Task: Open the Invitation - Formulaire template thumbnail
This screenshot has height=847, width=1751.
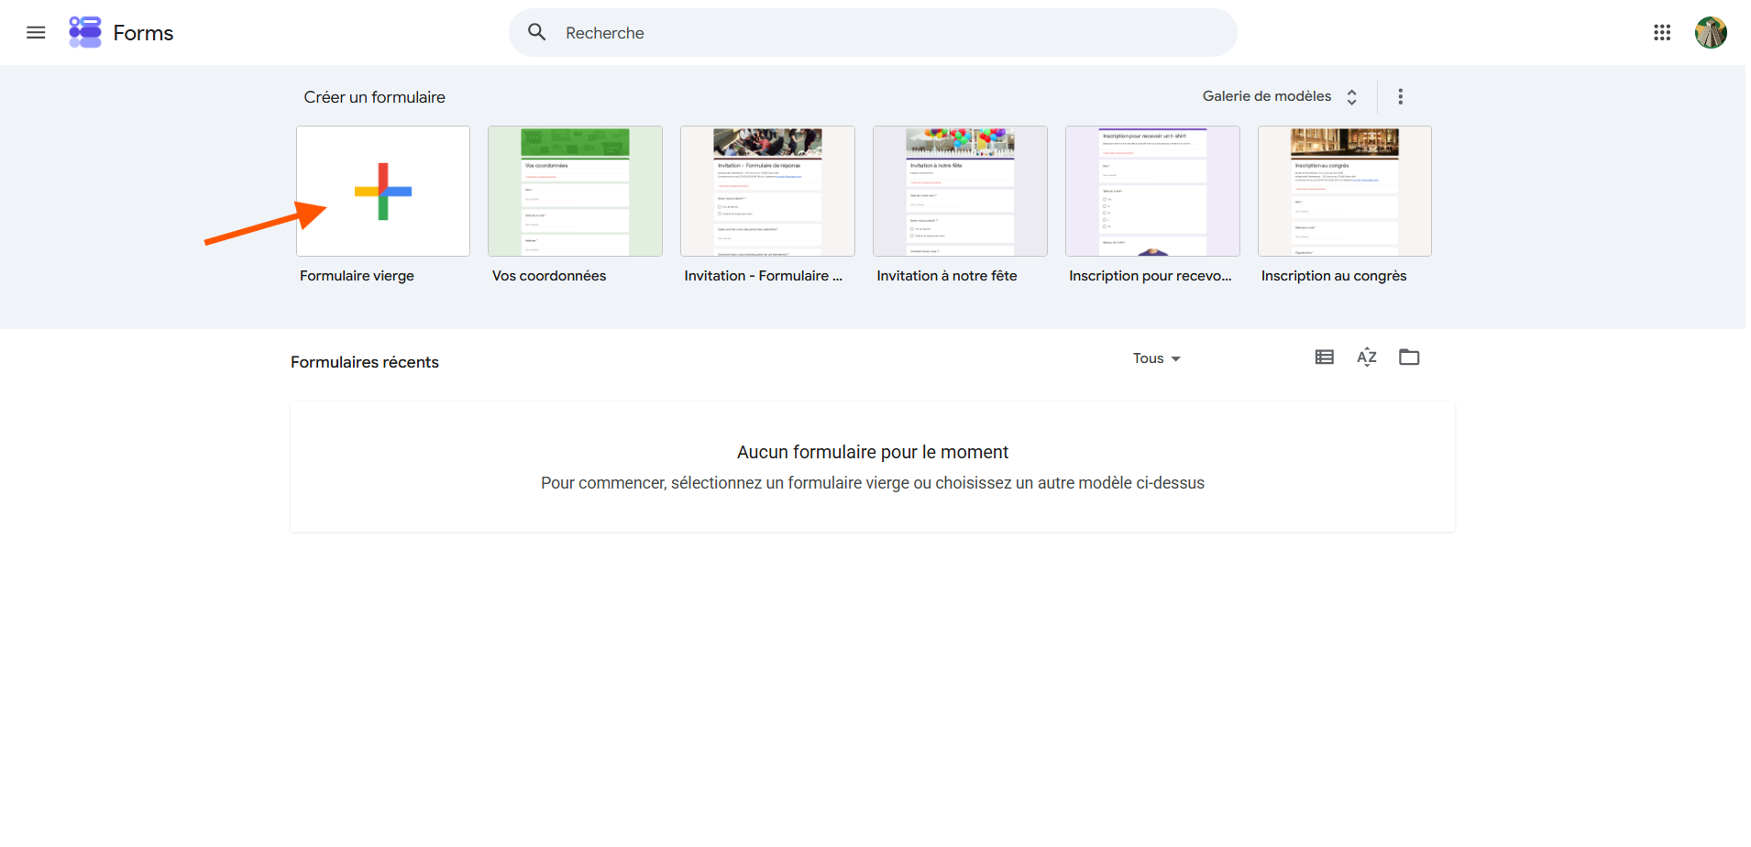Action: [x=767, y=192]
